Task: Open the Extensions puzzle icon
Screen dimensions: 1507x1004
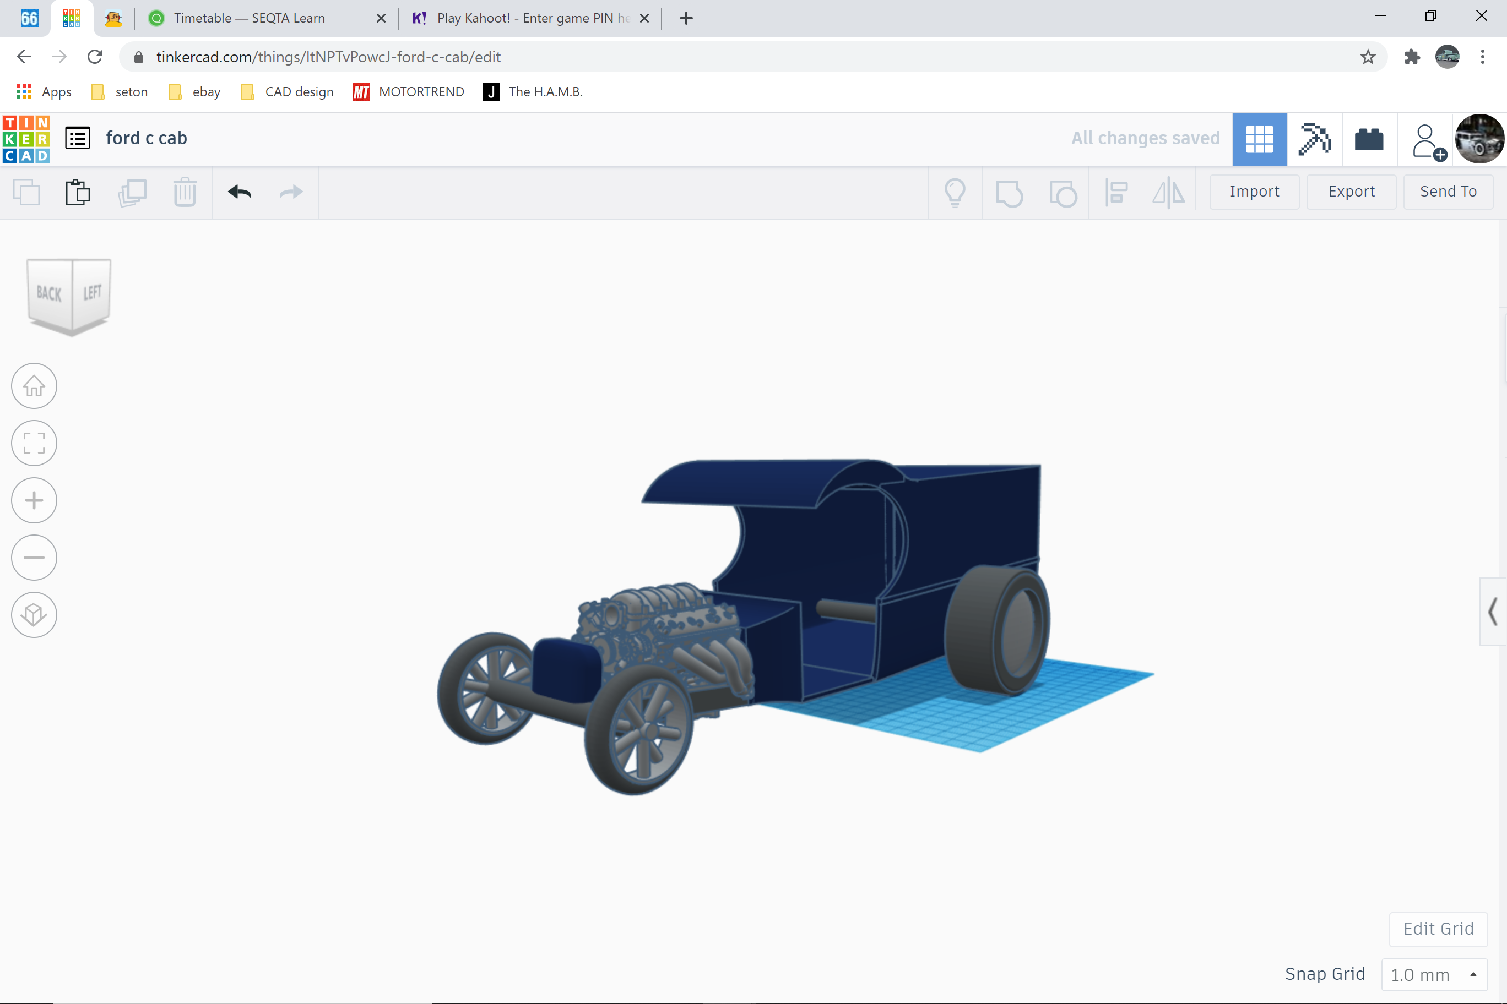Action: pos(1412,57)
